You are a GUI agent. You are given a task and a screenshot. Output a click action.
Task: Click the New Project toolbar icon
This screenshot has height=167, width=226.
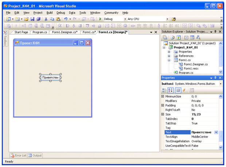click(x=8, y=19)
